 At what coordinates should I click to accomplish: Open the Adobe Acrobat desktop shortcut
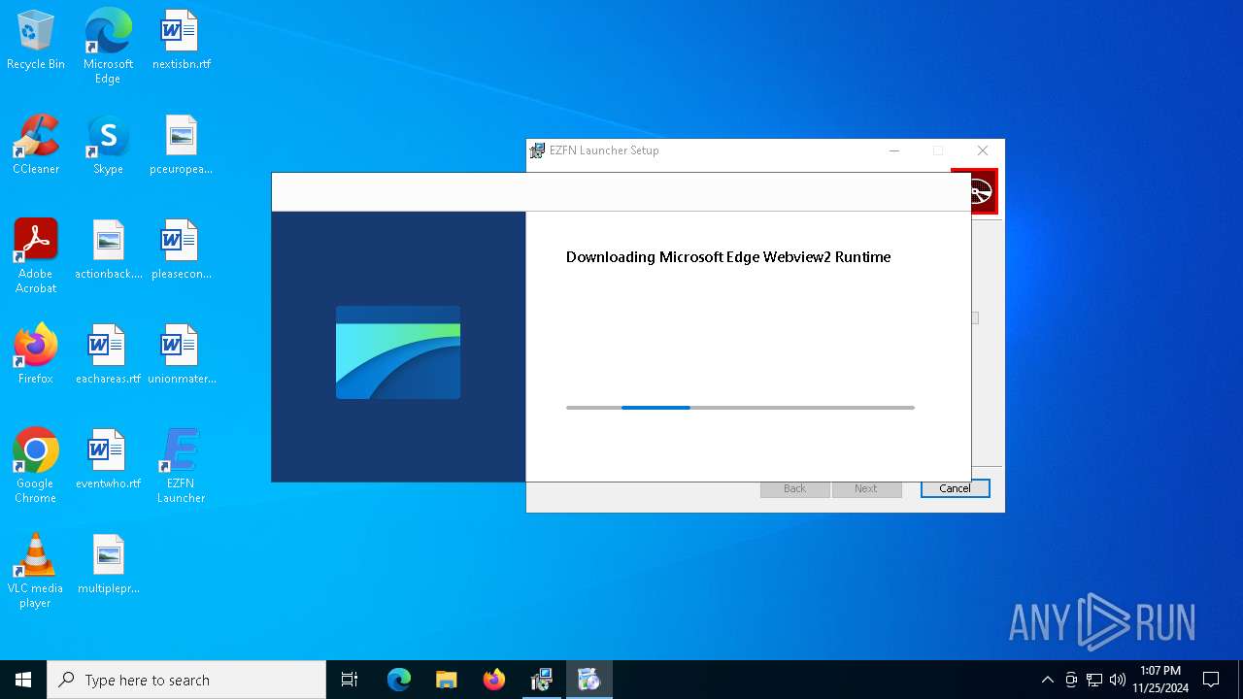point(36,255)
